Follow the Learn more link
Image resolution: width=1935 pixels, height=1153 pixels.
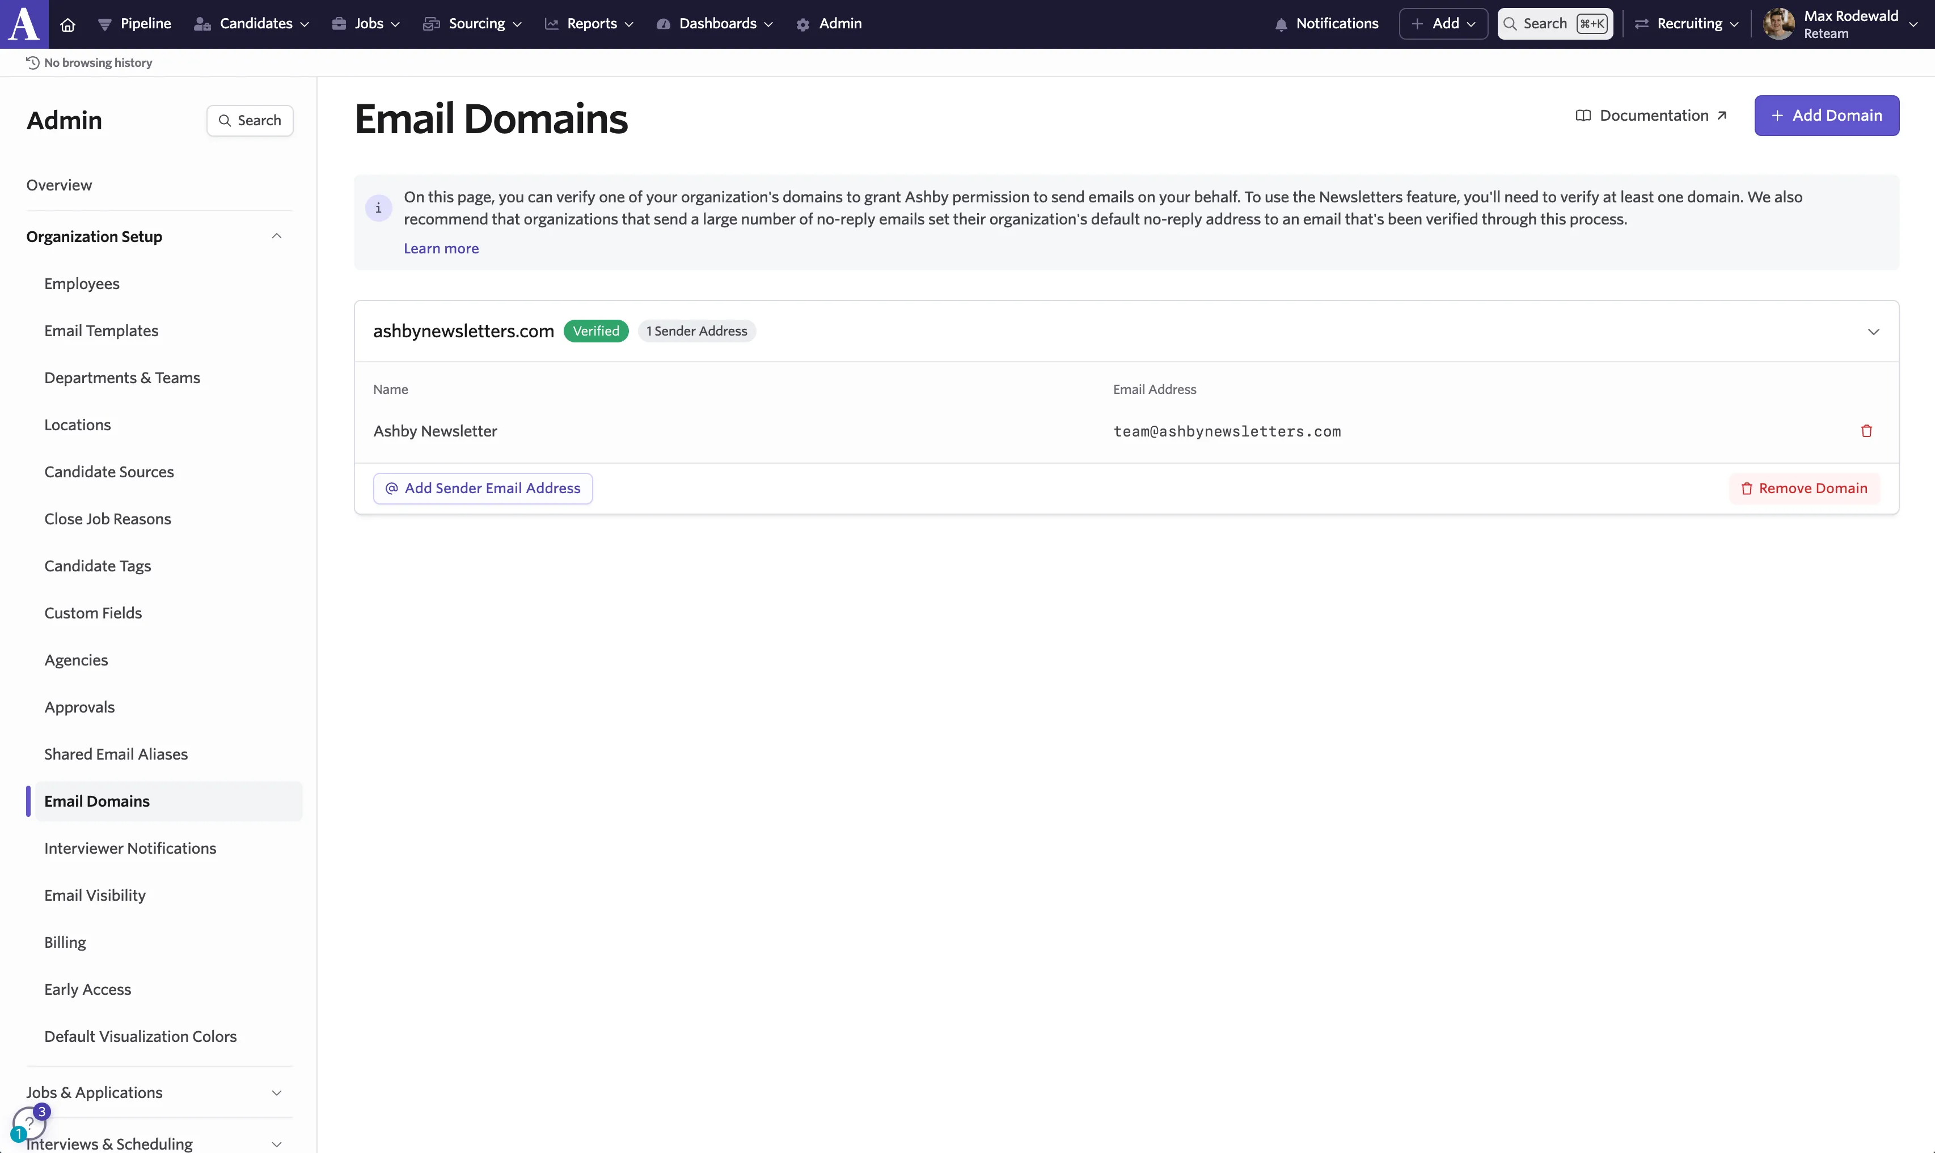coord(441,249)
